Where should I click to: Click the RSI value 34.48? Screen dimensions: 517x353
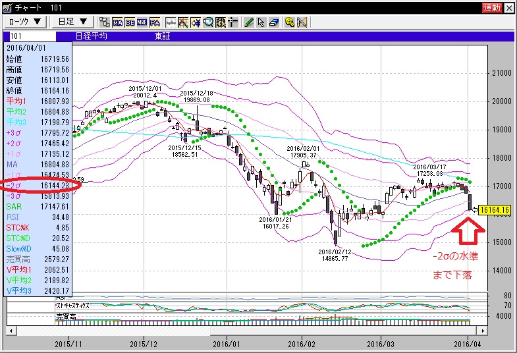tap(61, 217)
